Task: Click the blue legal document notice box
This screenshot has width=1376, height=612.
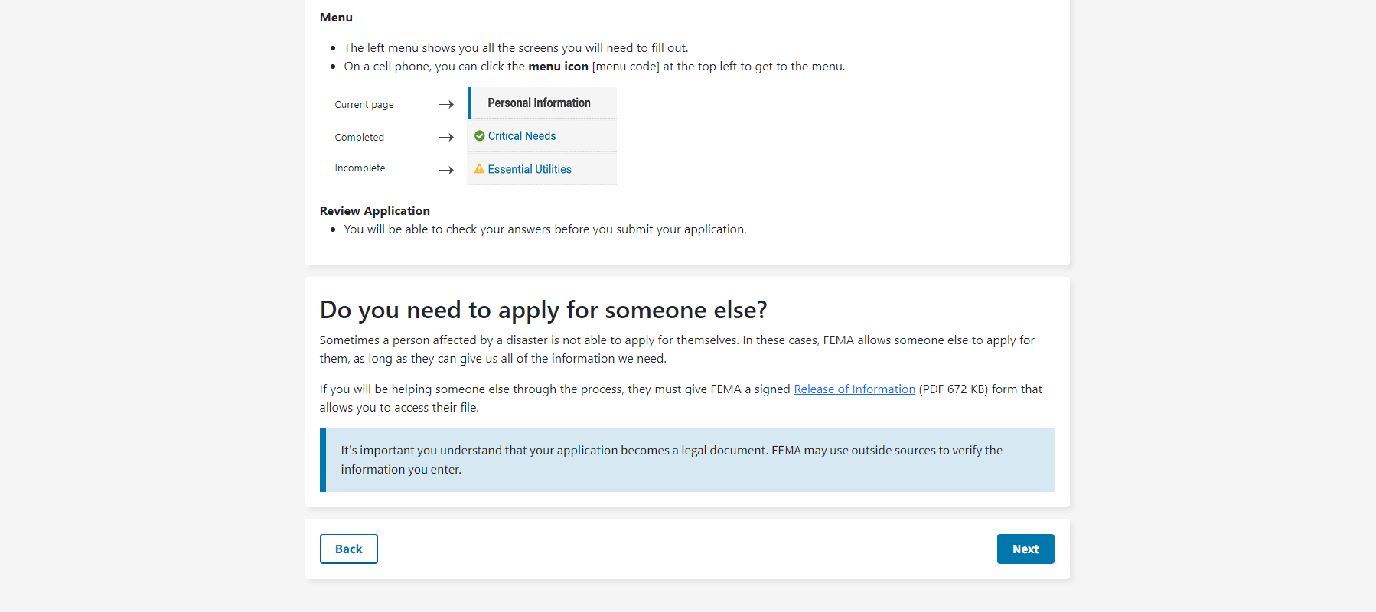Action: pos(687,460)
